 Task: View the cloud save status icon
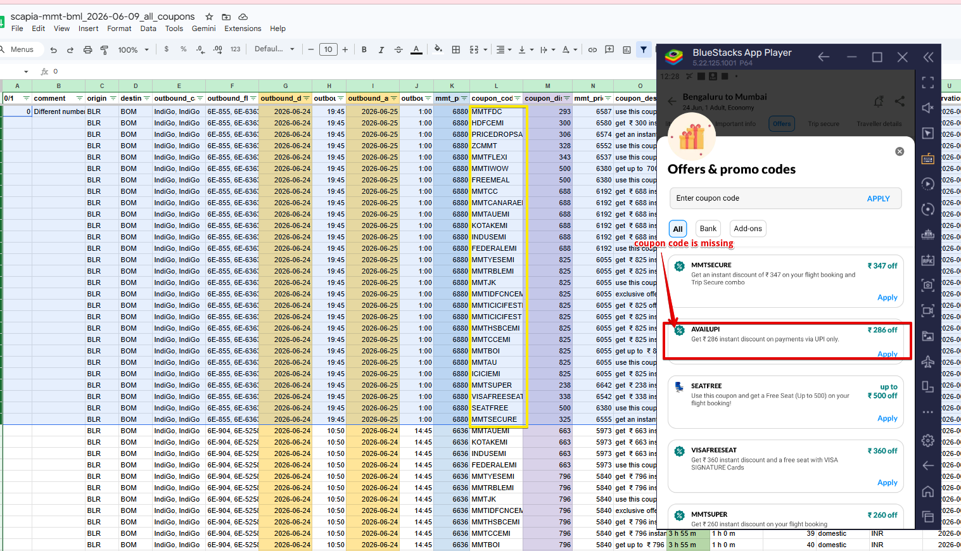(243, 16)
